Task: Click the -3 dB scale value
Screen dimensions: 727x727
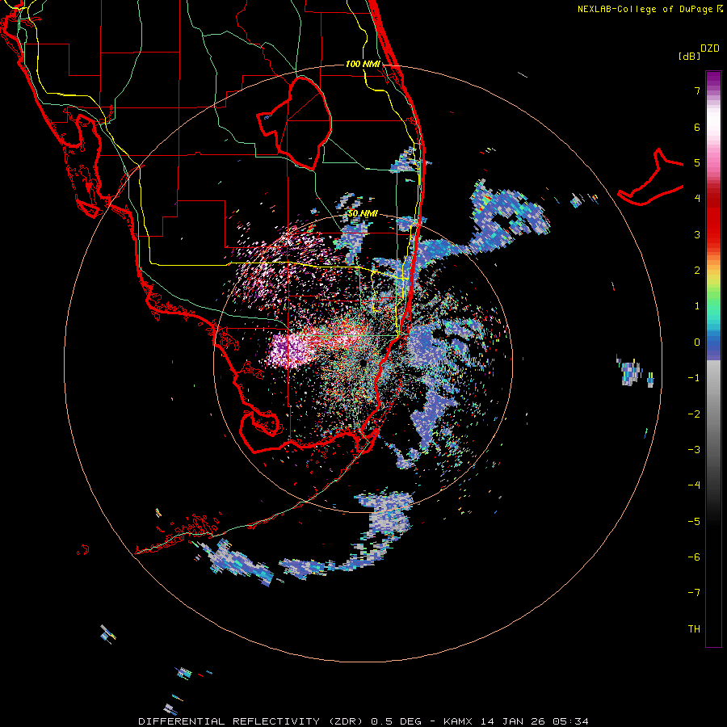Action: click(694, 450)
